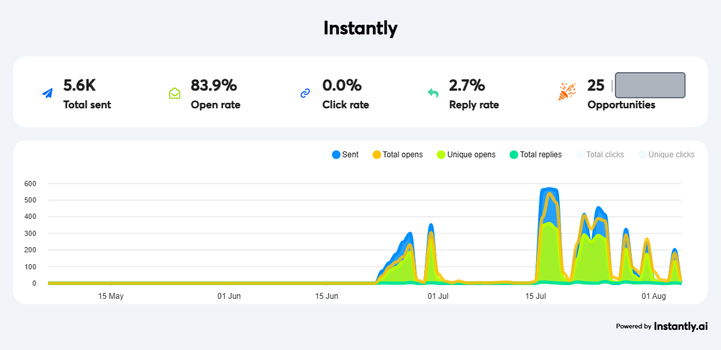Click the orange Total opens color dot
Viewport: 721px width, 350px height.
pos(377,155)
